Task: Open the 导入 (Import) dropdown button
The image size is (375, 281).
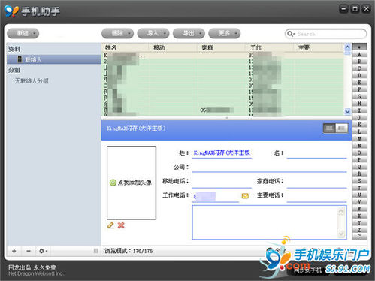Action: click(153, 33)
